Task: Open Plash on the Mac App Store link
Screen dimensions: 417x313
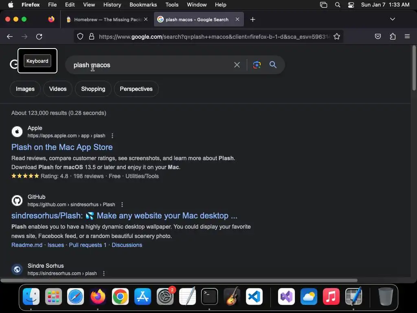Action: (62, 147)
